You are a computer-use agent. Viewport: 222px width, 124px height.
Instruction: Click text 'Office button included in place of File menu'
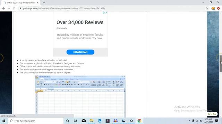point(50,66)
